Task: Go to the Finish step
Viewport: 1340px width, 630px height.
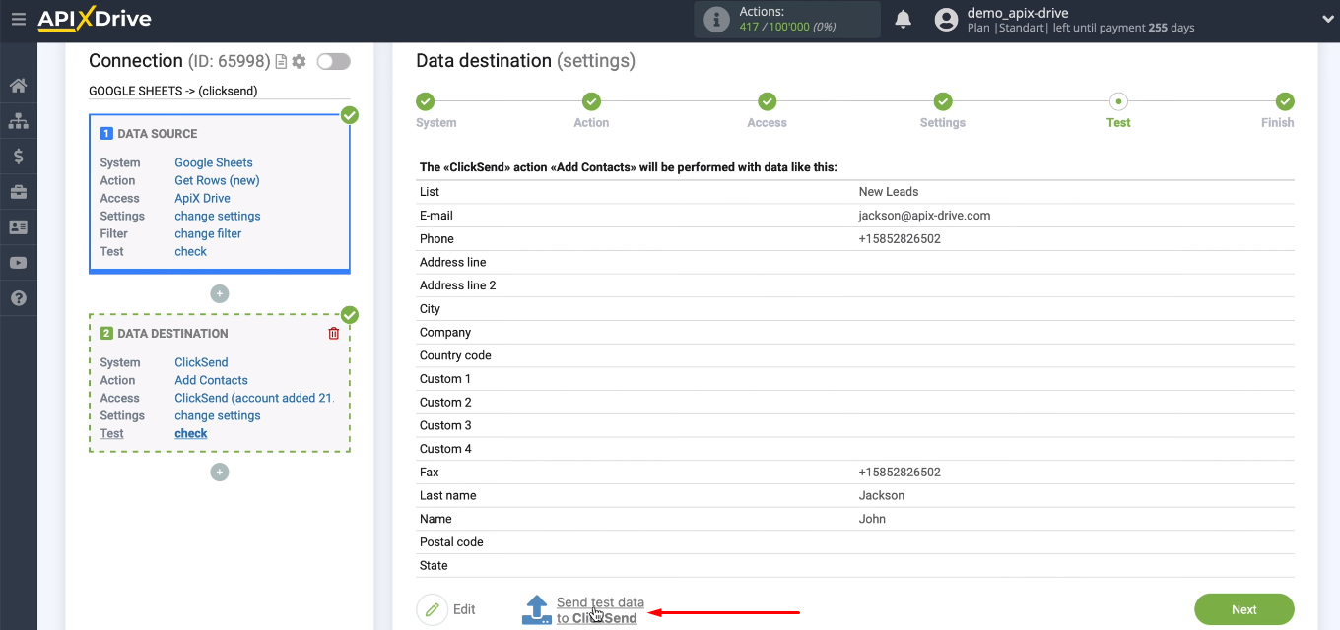Action: [1285, 101]
